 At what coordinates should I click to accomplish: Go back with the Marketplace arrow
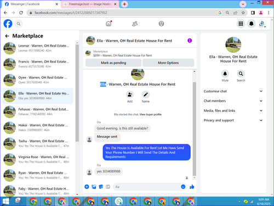pos(7,36)
